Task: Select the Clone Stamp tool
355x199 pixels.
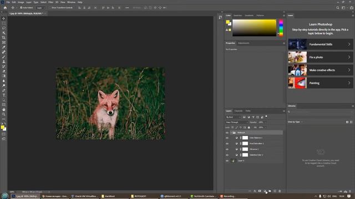Action: click(4, 61)
